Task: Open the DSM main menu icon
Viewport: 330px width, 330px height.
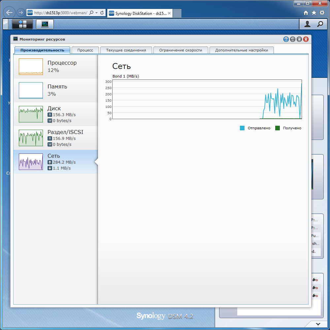Action: click(22, 24)
